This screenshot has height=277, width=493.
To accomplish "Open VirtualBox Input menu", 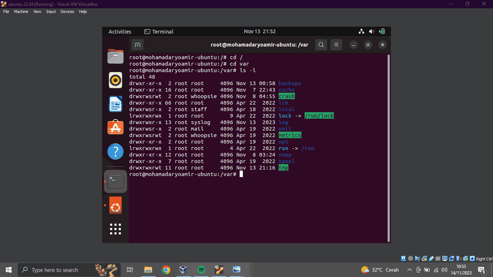I will click(51, 12).
